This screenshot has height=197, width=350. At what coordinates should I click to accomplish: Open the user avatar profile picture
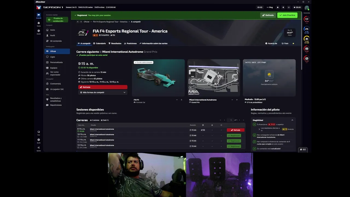click(x=307, y=8)
